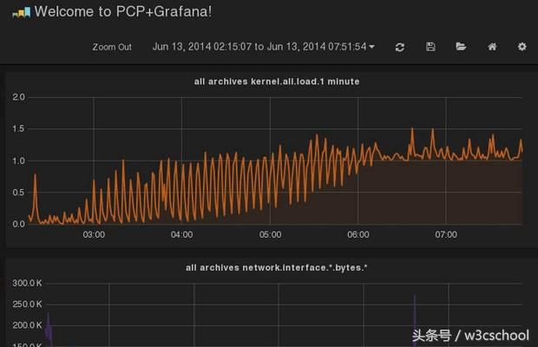Click the 1.5 y-axis label on load graph
538x347 pixels.
pos(18,129)
